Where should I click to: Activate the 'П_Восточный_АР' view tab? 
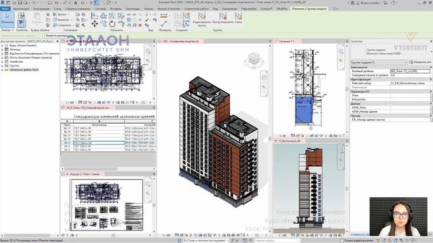pyautogui.click(x=289, y=141)
